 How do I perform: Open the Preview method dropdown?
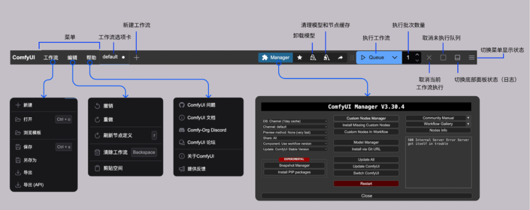tap(295, 133)
